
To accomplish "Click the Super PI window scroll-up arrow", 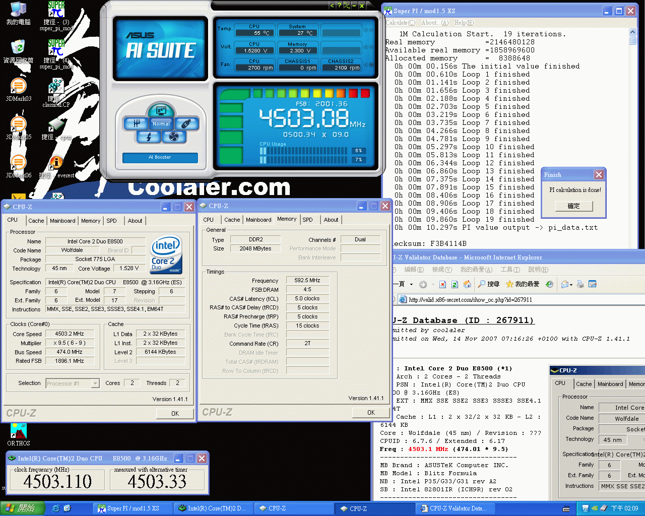I will click(633, 32).
